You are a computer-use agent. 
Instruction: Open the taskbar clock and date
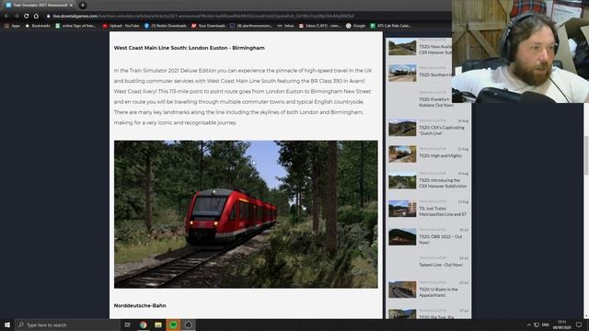(561, 325)
